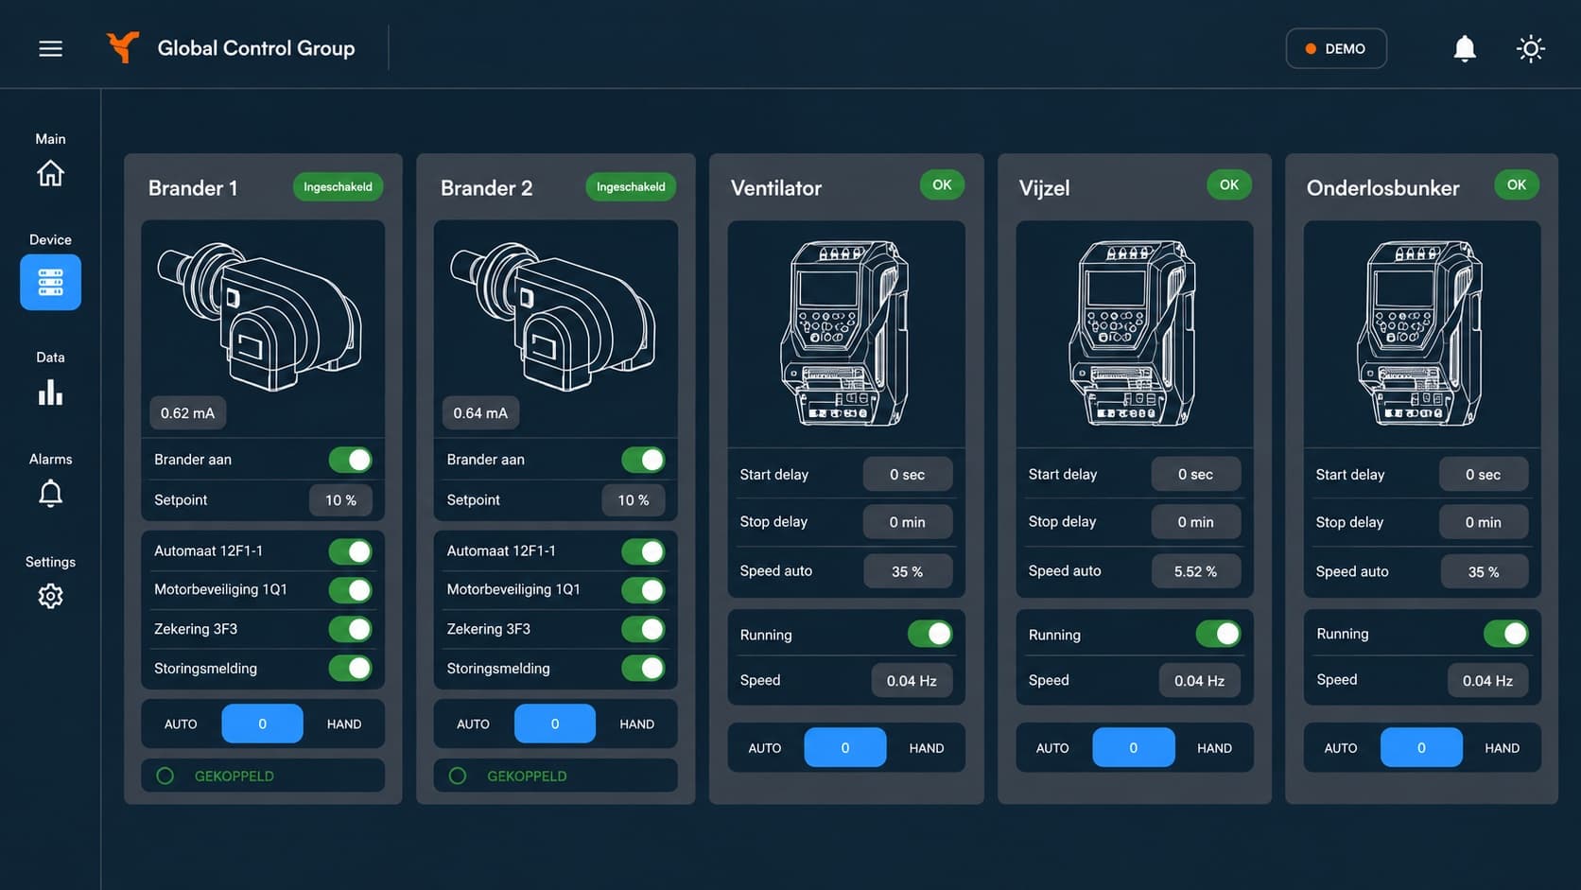Click the DEMO mode button
This screenshot has width=1581, height=890.
(1336, 48)
